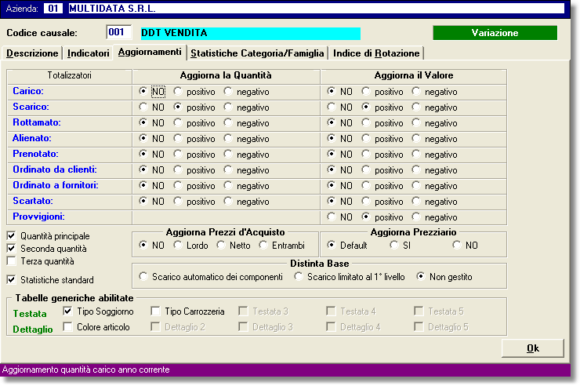Set Scarico quantity to negativo
The height and width of the screenshot is (386, 580).
[x=228, y=107]
